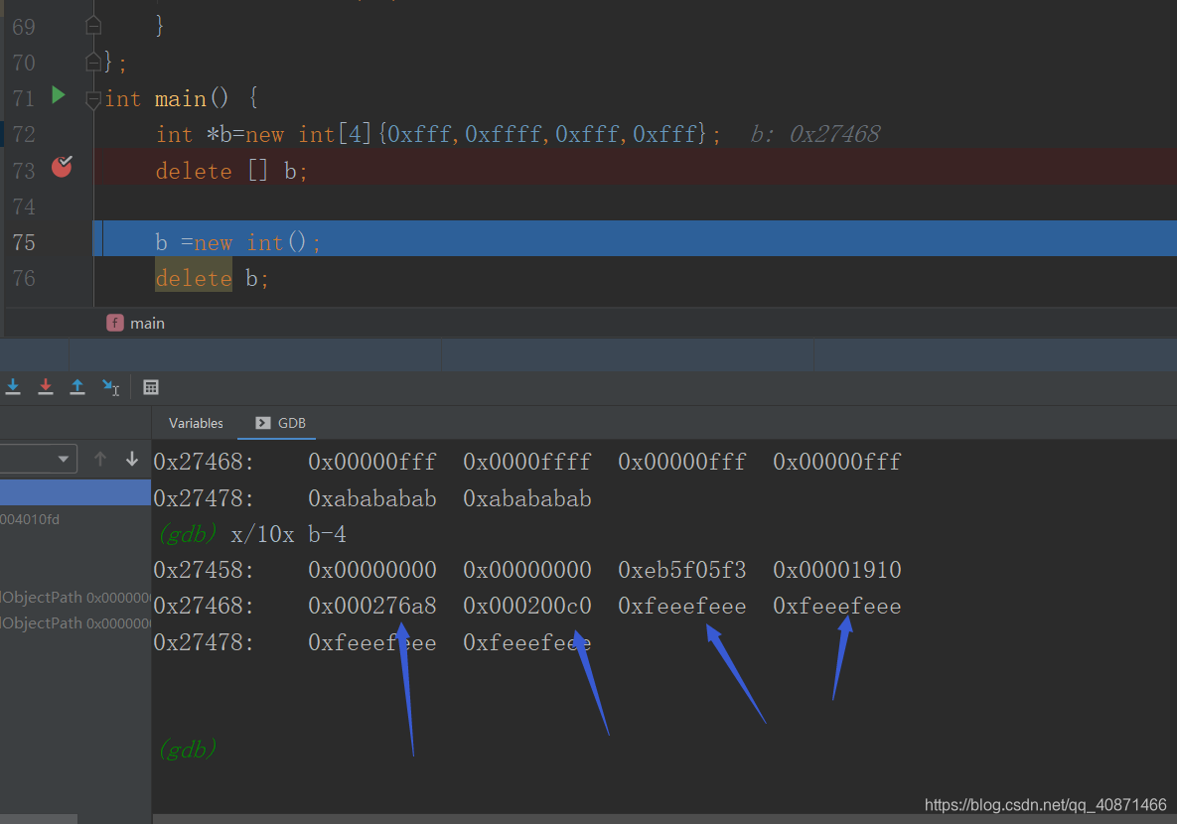Click the value 0x000200c0 in GDB output
The width and height of the screenshot is (1177, 824).
point(527,606)
